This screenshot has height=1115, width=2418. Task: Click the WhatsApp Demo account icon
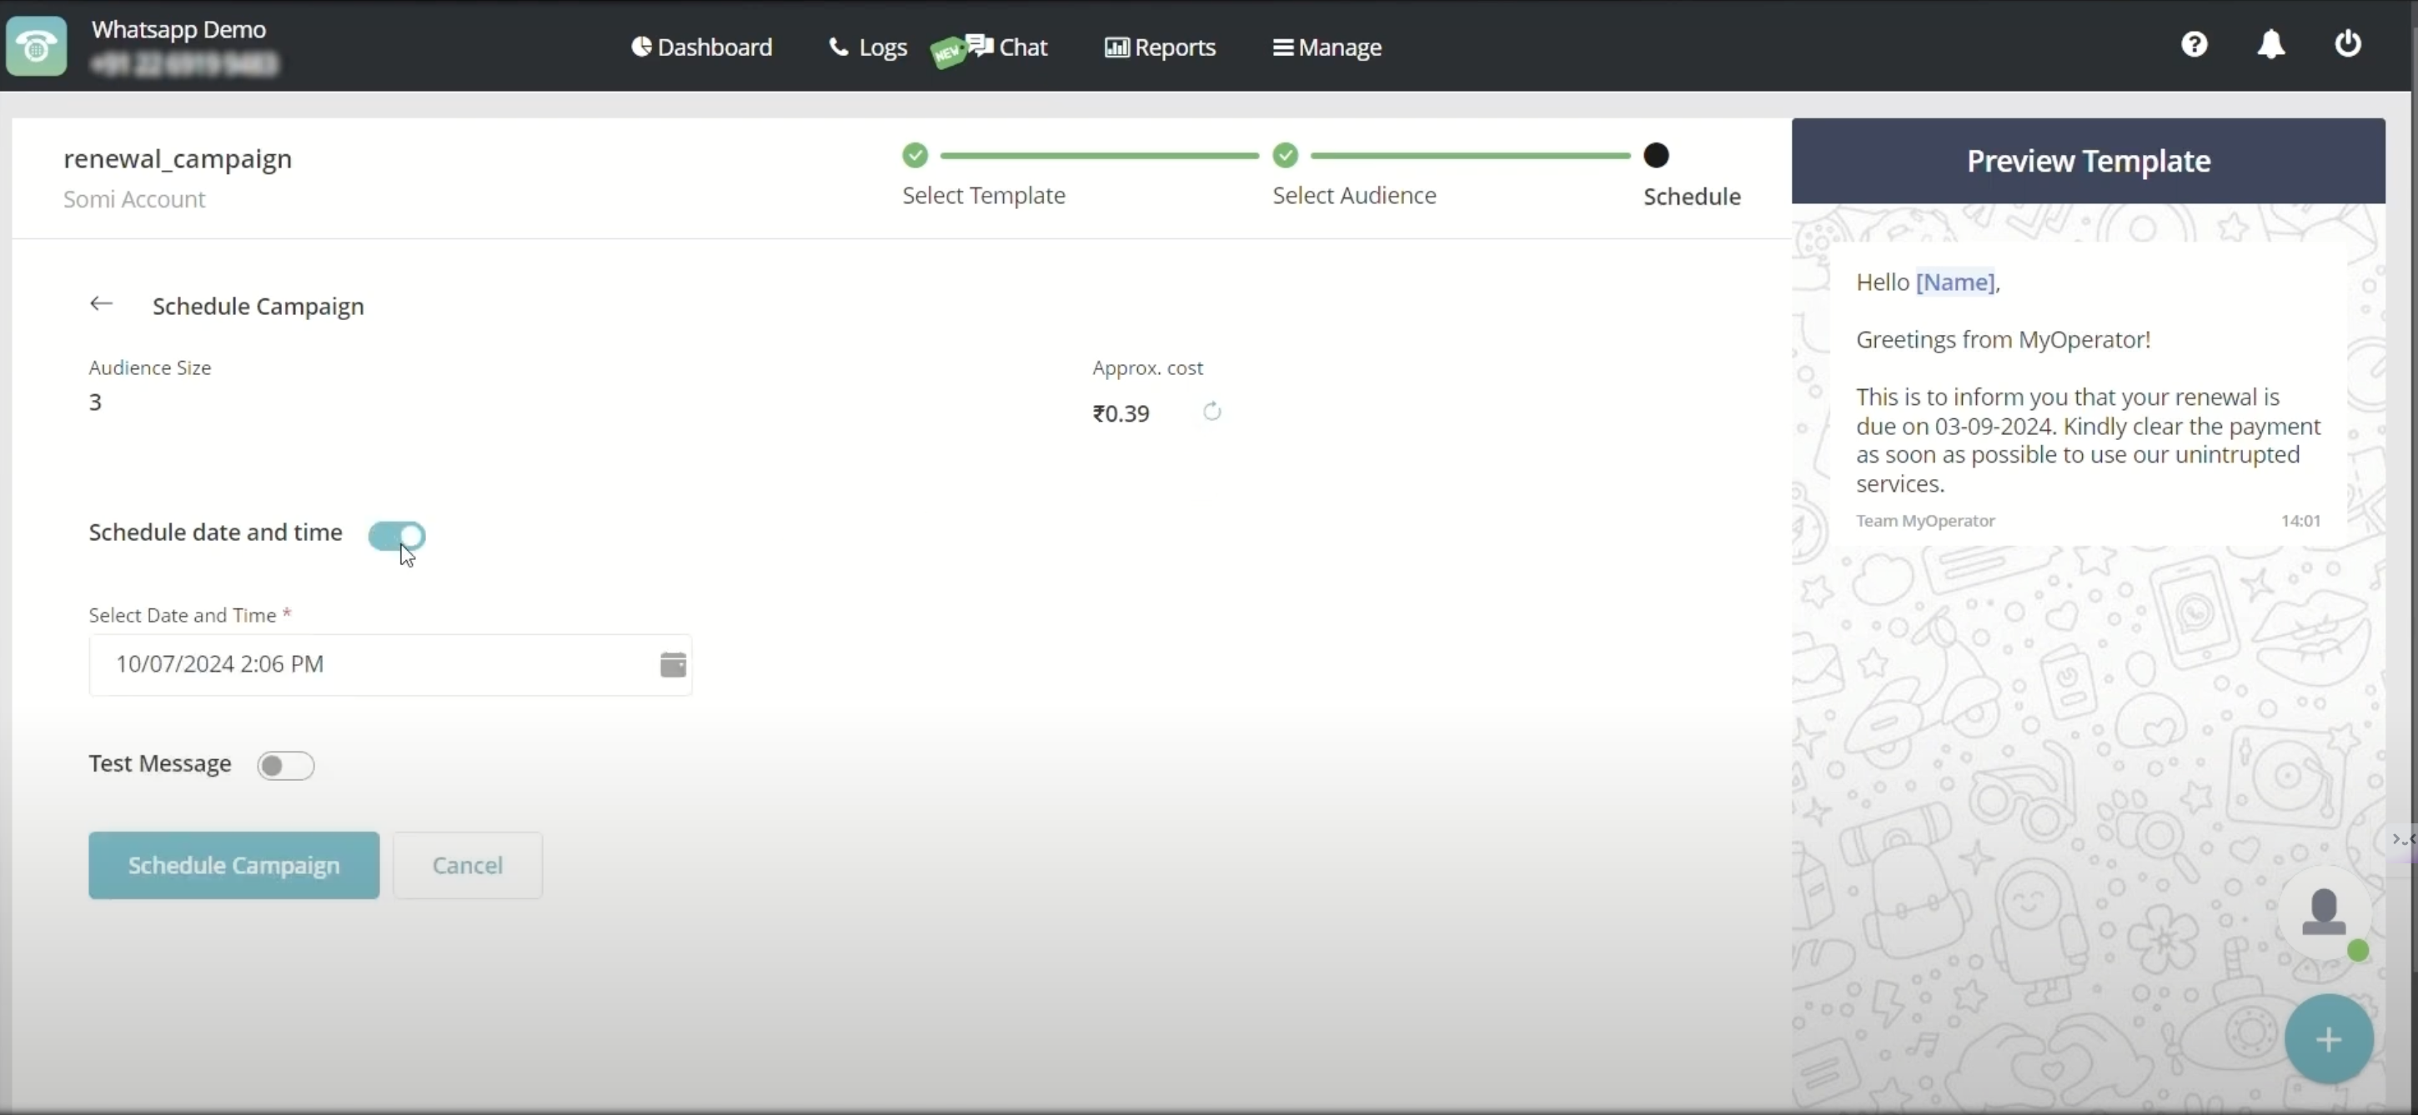pyautogui.click(x=37, y=45)
